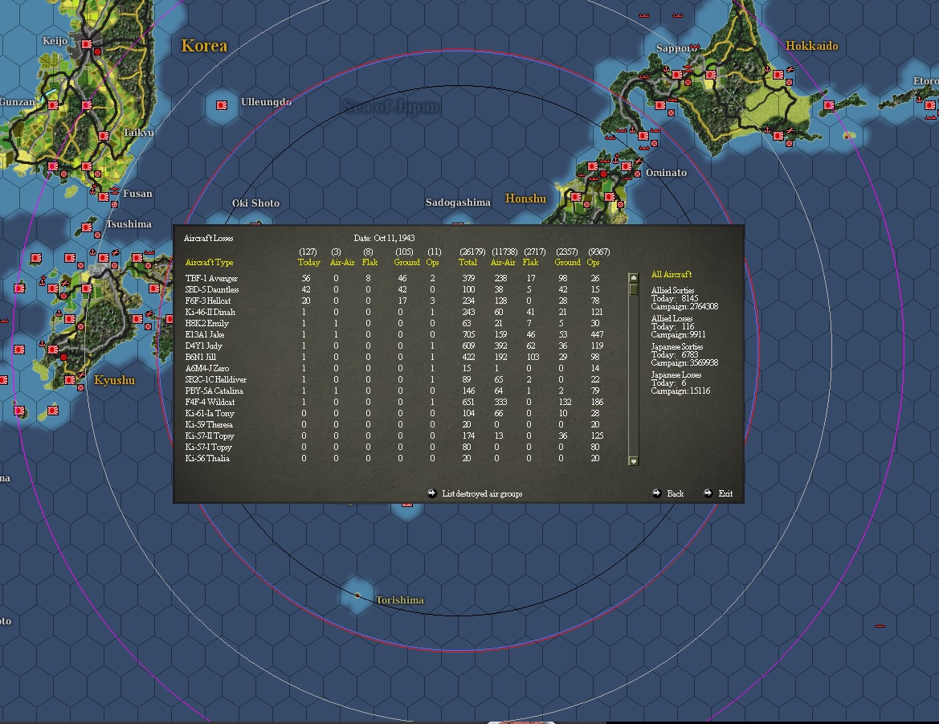939x724 pixels.
Task: Click the Kyushu map label
Action: (x=114, y=380)
